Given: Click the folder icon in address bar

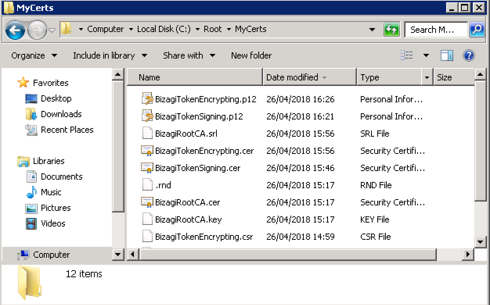Looking at the screenshot, I should tap(67, 29).
